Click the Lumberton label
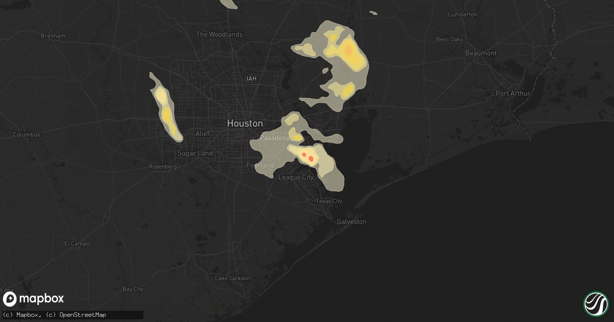Image resolution: width=614 pixels, height=322 pixels. (x=463, y=14)
